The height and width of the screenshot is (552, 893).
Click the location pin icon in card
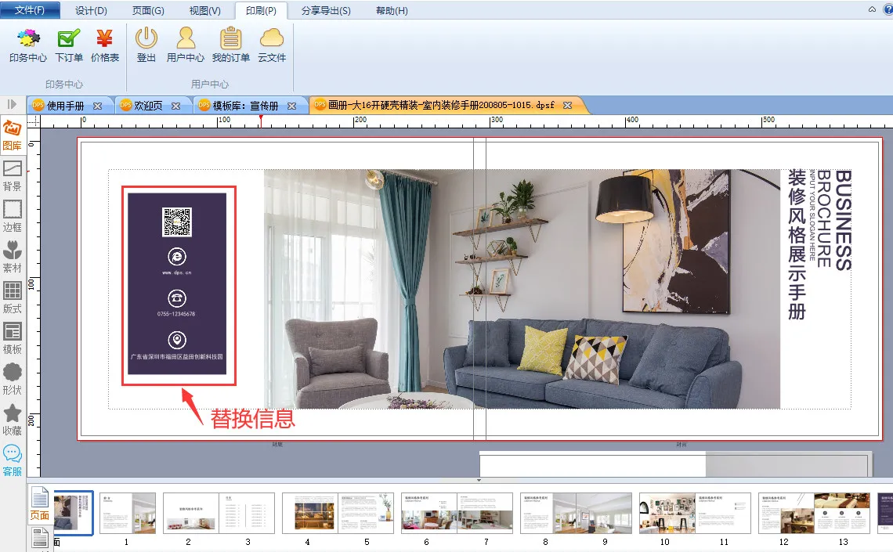click(177, 340)
